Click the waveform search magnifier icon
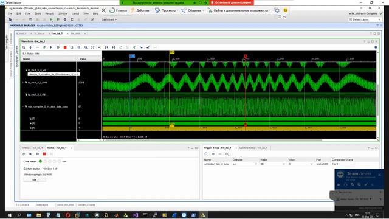This screenshot has width=389, height=219. [x=24, y=47]
